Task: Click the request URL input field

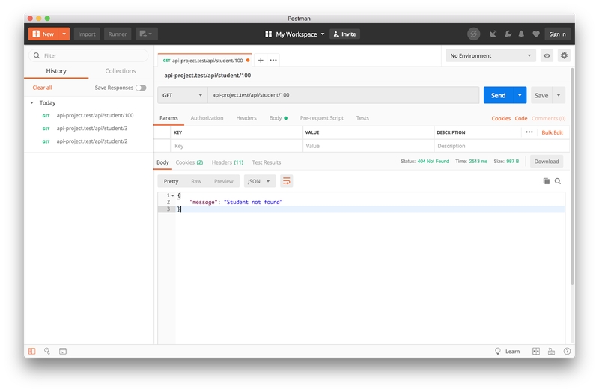Action: pos(343,95)
